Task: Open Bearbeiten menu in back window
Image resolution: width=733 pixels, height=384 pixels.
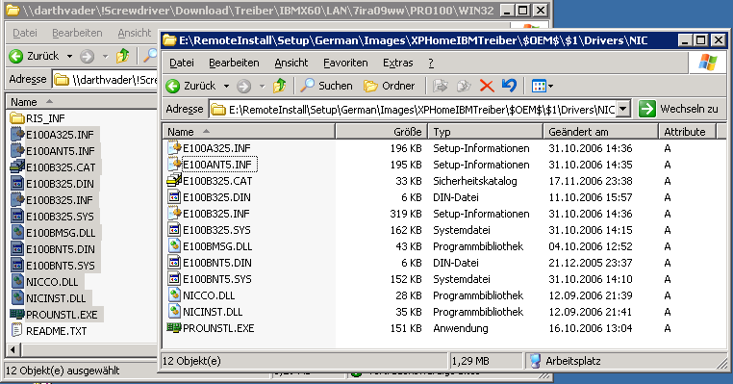Action: tap(77, 33)
